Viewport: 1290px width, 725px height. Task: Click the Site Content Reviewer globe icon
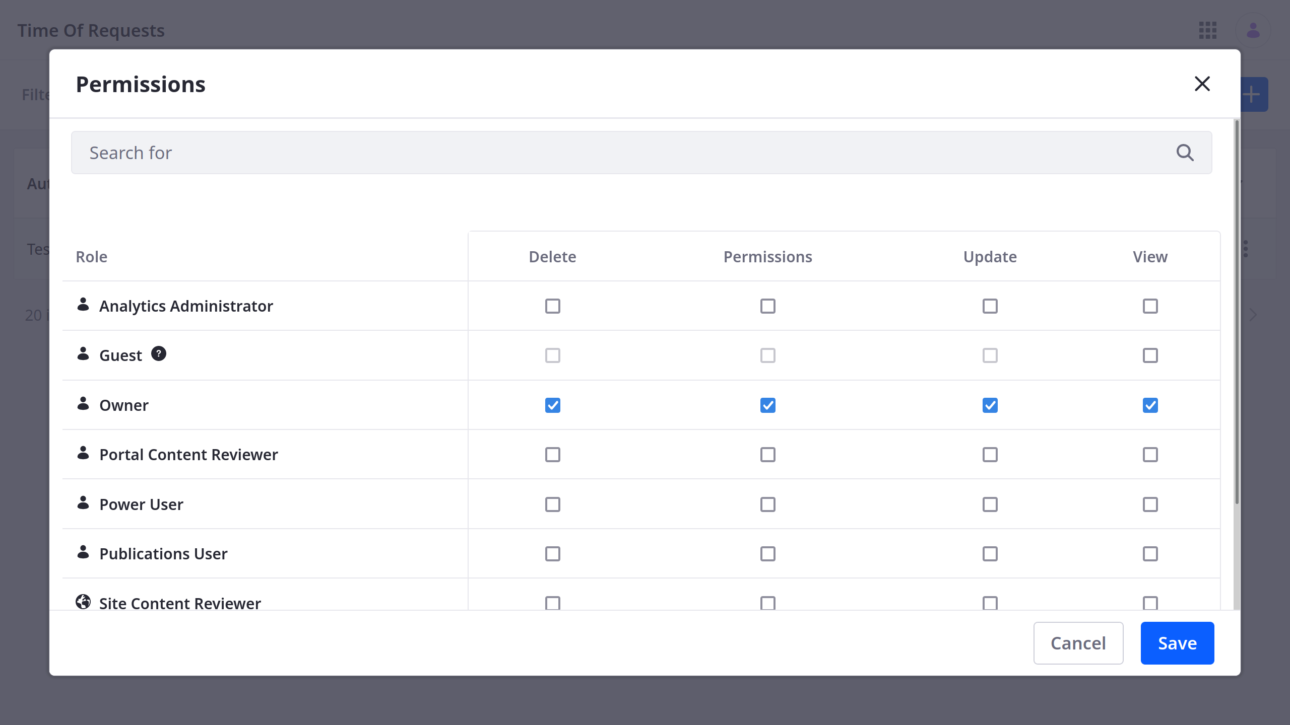(83, 602)
